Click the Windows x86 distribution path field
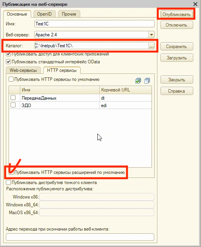This screenshot has height=247, width=201. click(x=97, y=197)
